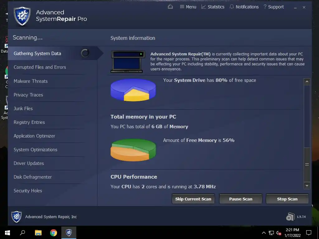This screenshot has height=239, width=319.
Task: Open the Support menu
Action: pyautogui.click(x=274, y=7)
